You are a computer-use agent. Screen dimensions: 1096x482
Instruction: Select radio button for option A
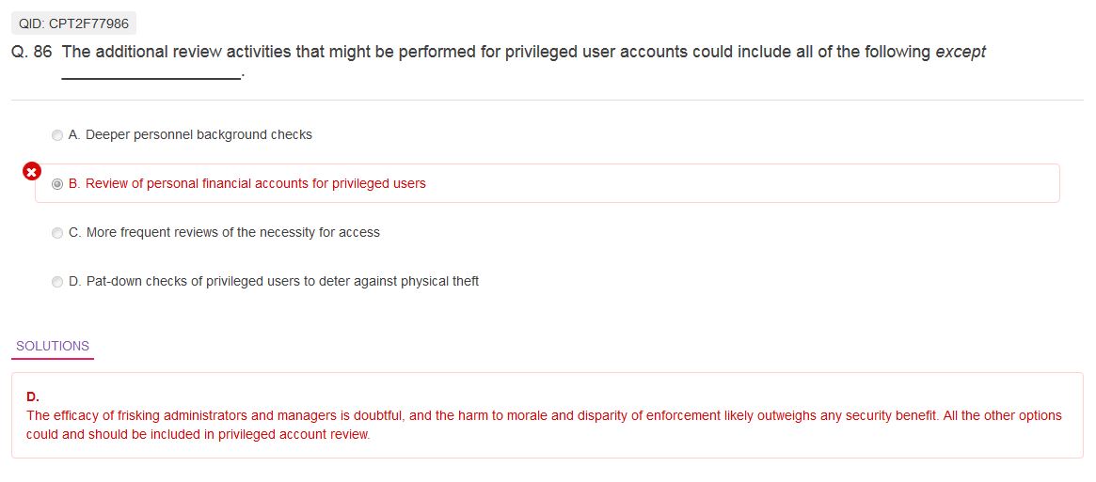[x=57, y=135]
